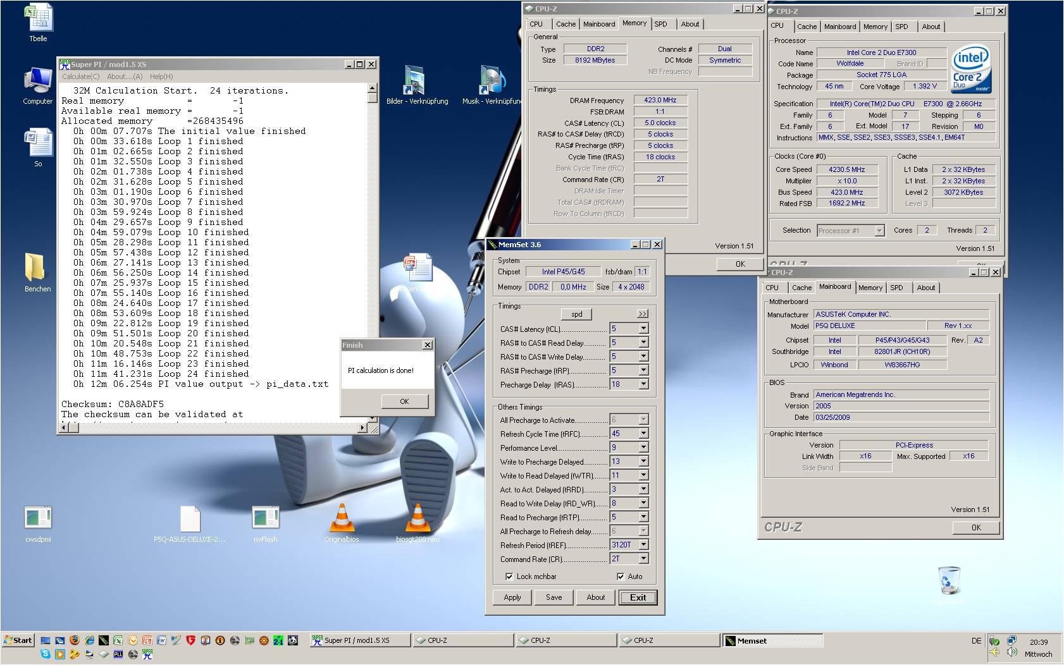This screenshot has height=665, width=1064.
Task: Open the CAS# Latency (tCL) dropdown
Action: (643, 329)
